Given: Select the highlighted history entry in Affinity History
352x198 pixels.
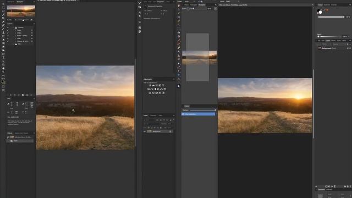Looking at the screenshot, I should [198, 114].
